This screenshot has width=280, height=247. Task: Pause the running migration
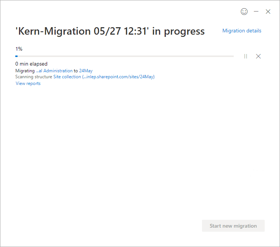pos(246,56)
